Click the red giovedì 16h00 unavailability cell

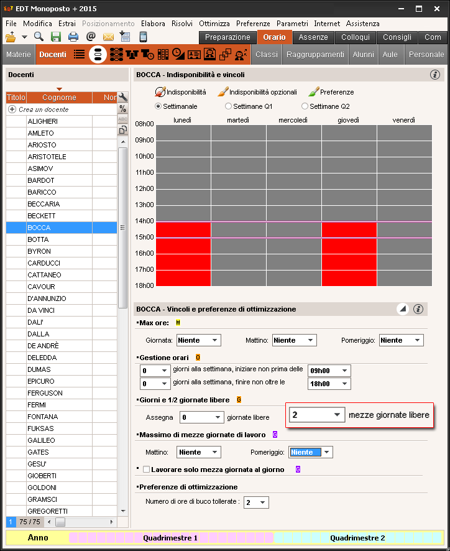[349, 262]
